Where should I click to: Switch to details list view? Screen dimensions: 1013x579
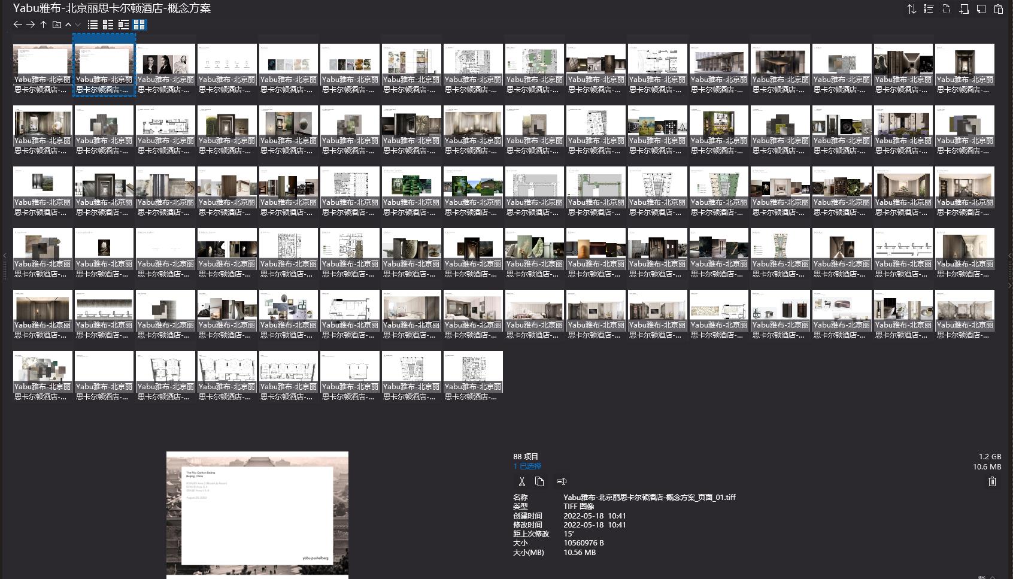point(108,25)
